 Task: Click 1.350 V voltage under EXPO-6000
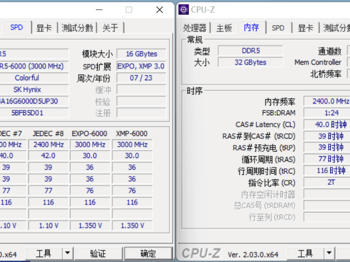point(90,226)
